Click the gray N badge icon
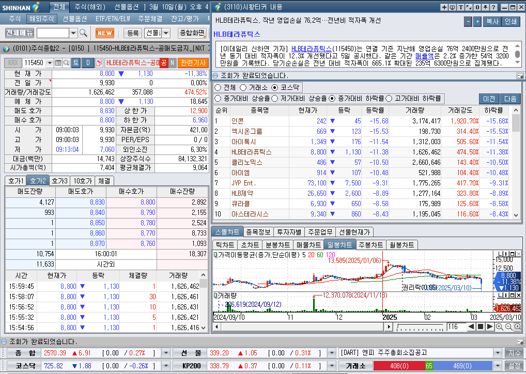The width and height of the screenshot is (526, 374). 172,63
